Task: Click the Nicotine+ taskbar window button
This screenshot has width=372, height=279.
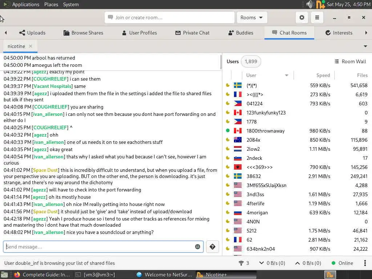Action: pos(225,275)
